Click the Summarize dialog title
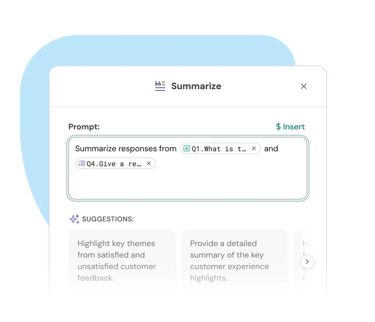The height and width of the screenshot is (322, 375). click(x=196, y=86)
